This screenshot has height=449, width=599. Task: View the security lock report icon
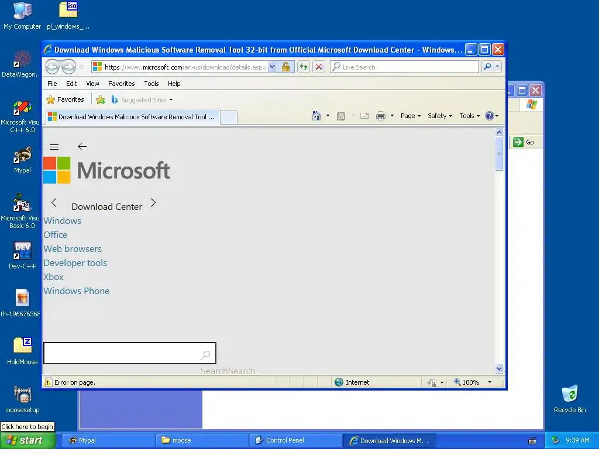click(x=285, y=67)
